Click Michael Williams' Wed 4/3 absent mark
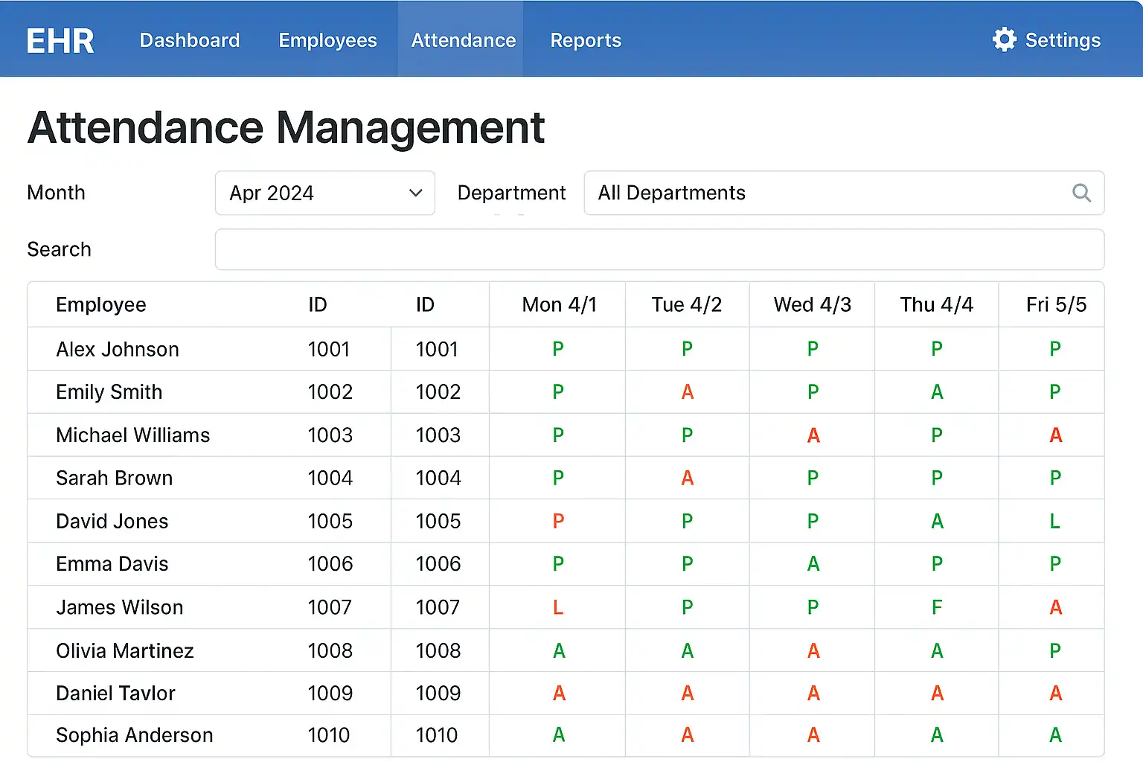The height and width of the screenshot is (762, 1143). (813, 435)
